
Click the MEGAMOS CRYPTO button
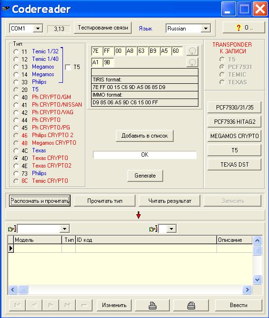[x=235, y=136]
